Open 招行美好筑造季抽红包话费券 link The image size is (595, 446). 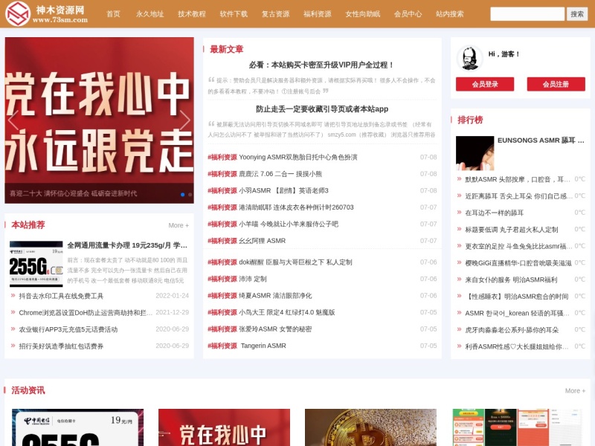click(61, 346)
